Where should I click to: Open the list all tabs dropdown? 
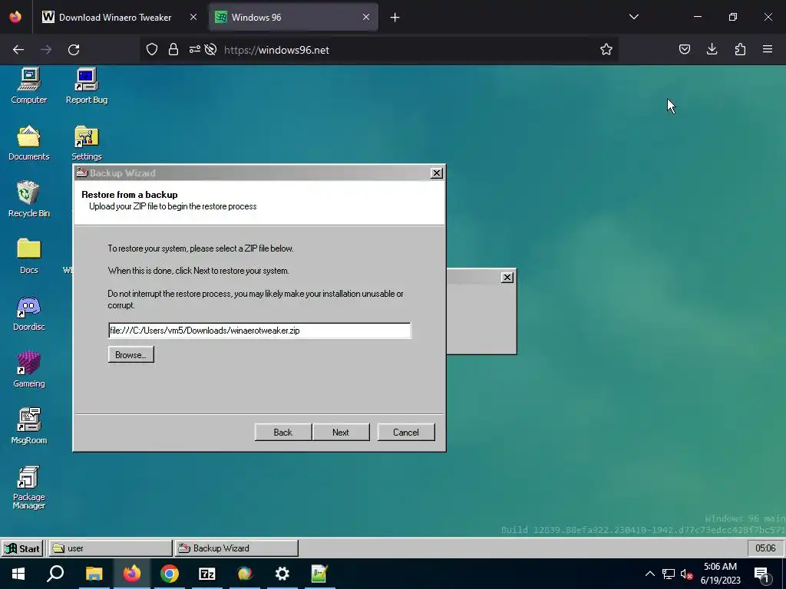point(633,17)
